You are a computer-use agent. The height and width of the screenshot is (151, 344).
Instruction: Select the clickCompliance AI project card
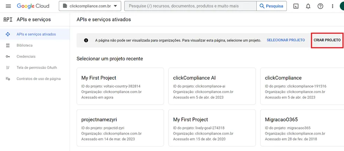point(212,86)
